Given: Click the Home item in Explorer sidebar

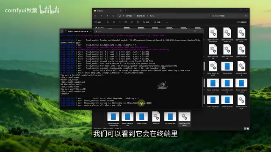Looking at the screenshot, I should coord(100,27).
